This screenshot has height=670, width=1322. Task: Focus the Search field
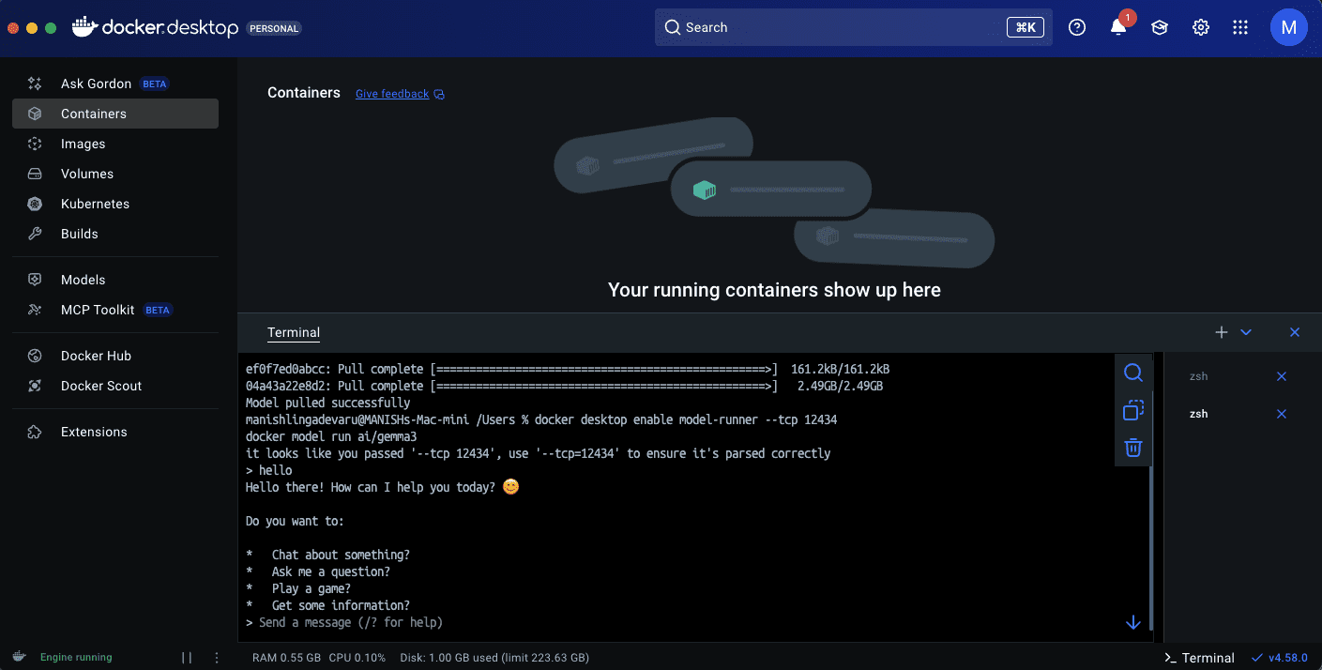click(854, 27)
